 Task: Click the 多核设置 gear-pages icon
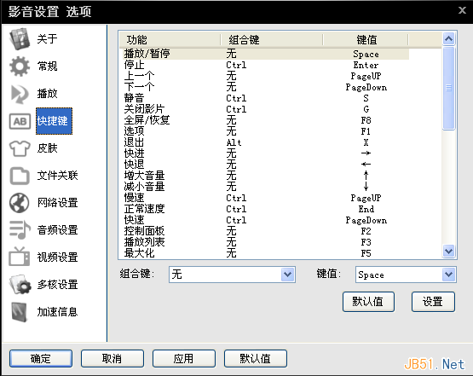[20, 284]
